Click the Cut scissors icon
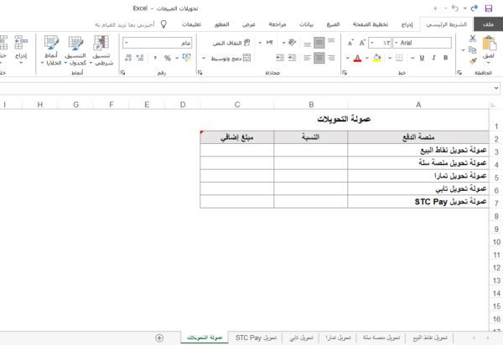The image size is (503, 345). click(x=473, y=39)
